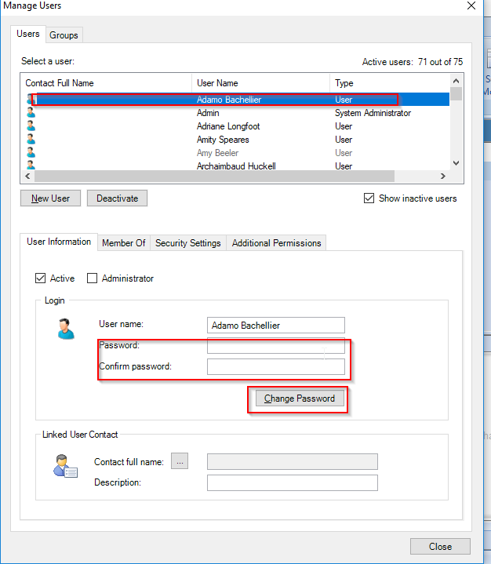
Task: Open the Security Settings tab
Action: pos(188,243)
